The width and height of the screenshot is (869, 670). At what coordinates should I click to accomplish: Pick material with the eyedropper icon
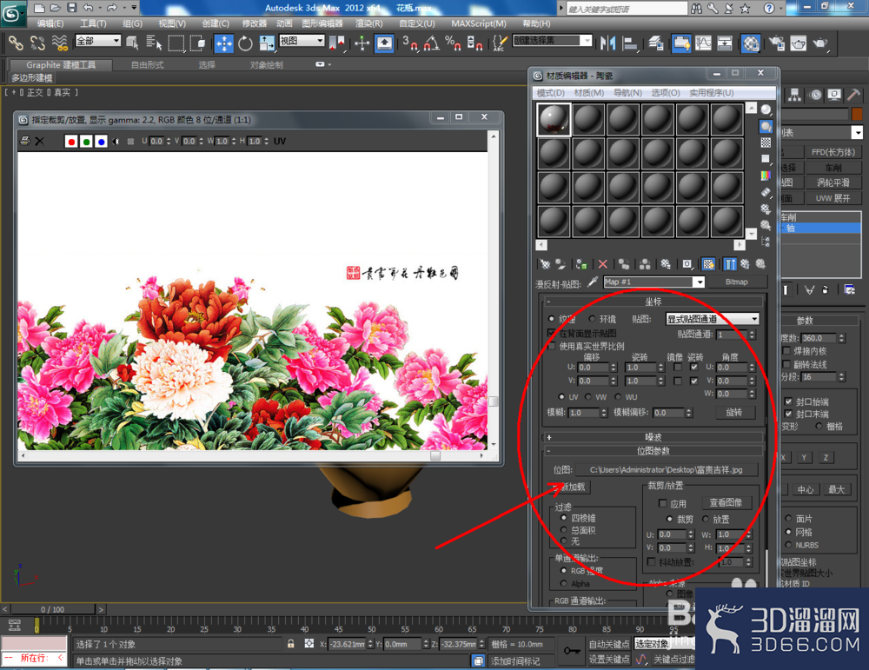tap(593, 282)
